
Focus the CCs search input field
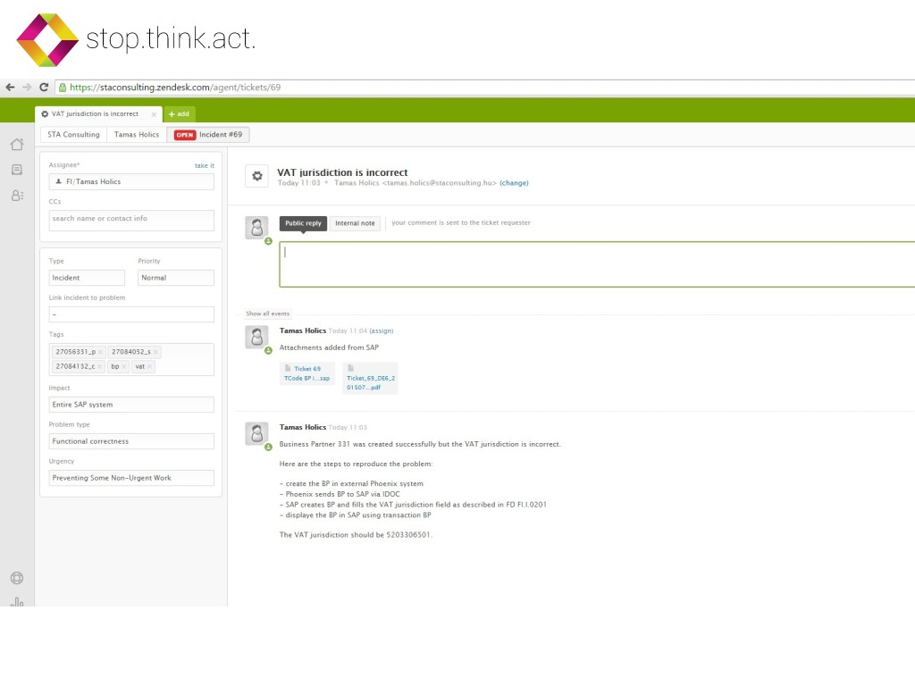131,220
